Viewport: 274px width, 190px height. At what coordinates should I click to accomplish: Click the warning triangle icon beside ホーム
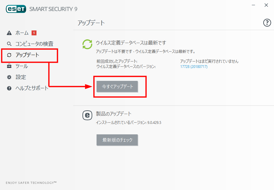[9, 33]
